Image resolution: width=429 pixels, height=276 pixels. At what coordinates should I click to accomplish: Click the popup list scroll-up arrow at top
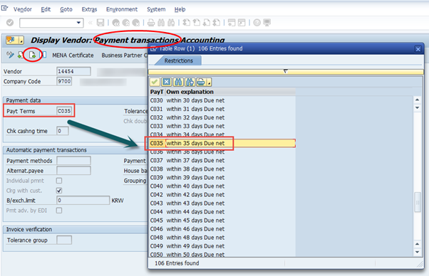click(417, 100)
